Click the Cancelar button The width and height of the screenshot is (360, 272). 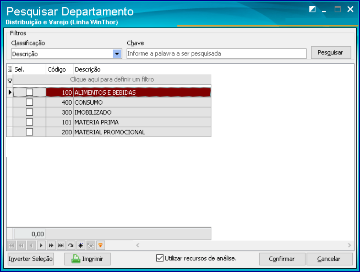[330, 259]
